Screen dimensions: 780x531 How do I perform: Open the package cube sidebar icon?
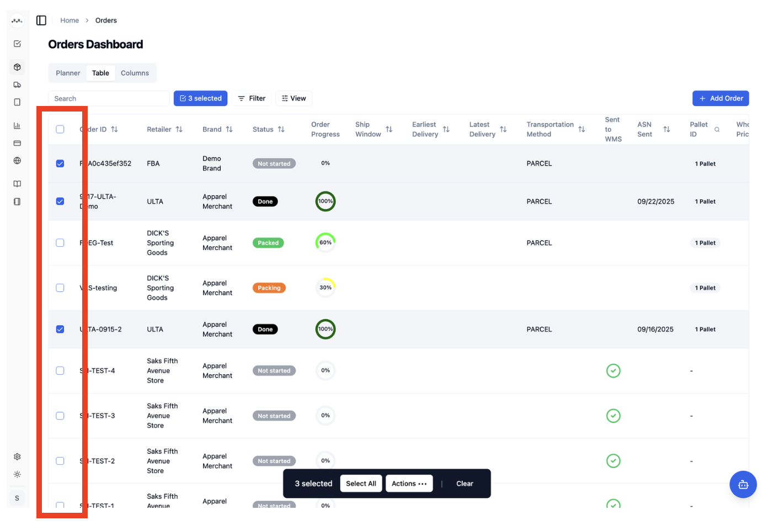pyautogui.click(x=17, y=67)
